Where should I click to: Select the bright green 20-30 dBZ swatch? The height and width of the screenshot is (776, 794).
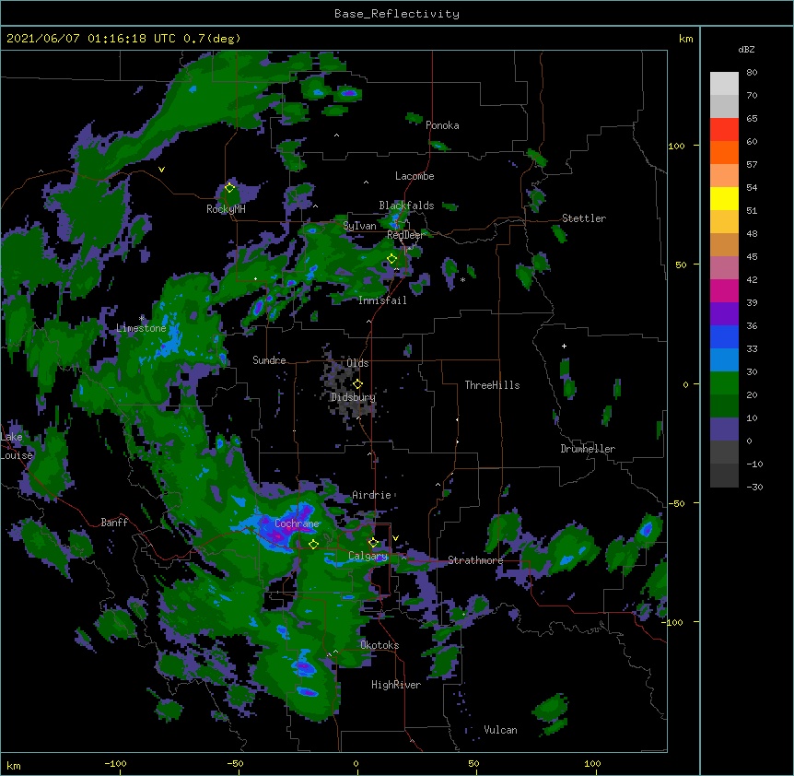click(x=724, y=383)
